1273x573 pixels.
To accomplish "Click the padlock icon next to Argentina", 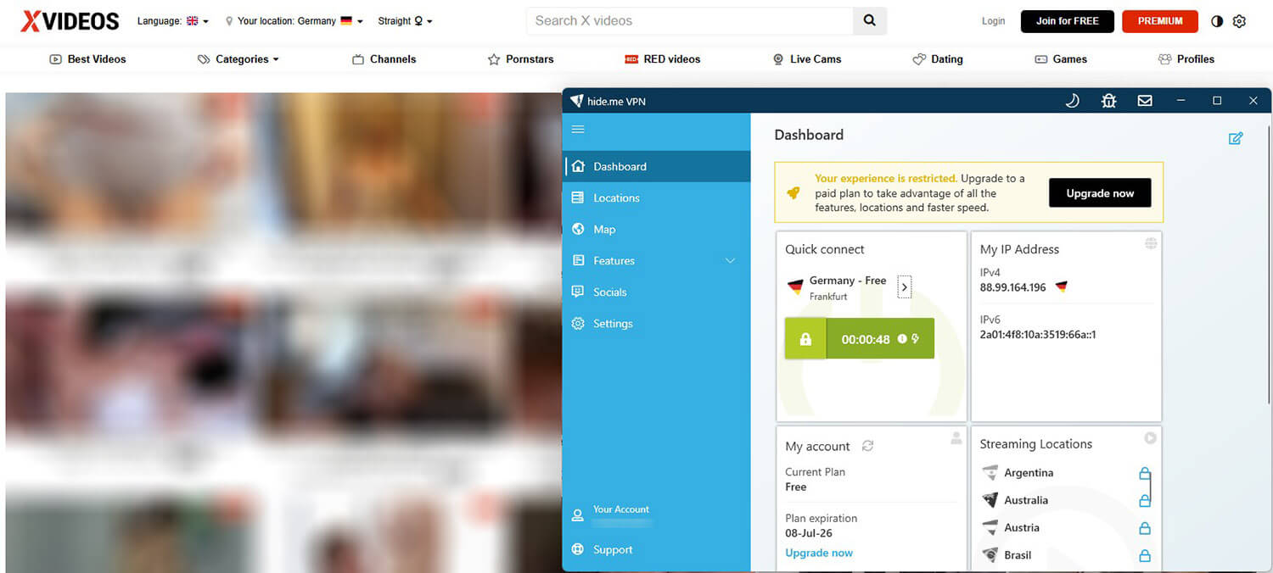I will [1144, 473].
